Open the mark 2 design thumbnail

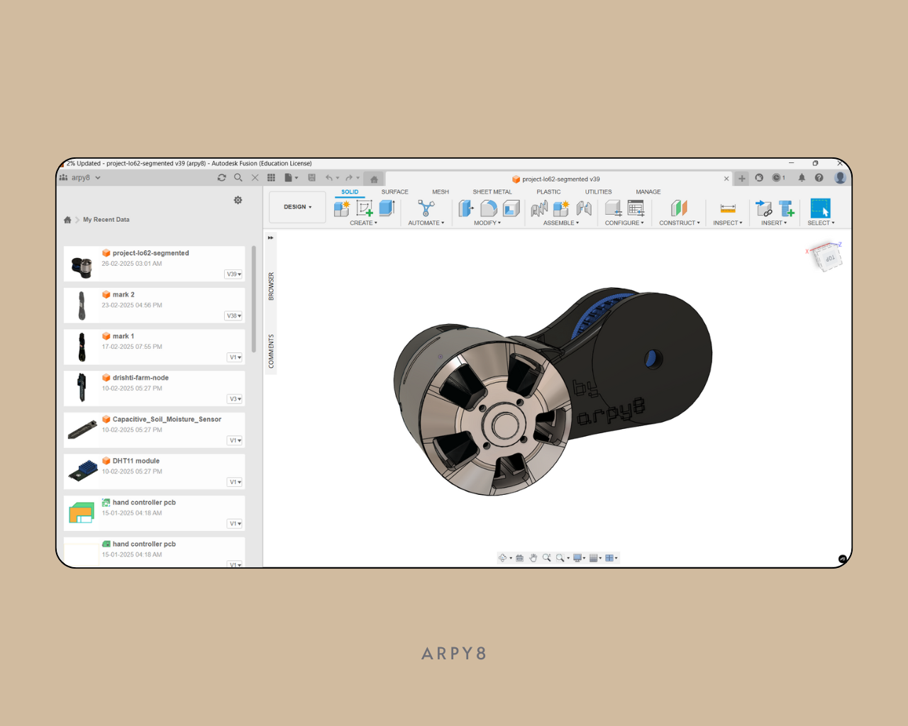coord(82,306)
